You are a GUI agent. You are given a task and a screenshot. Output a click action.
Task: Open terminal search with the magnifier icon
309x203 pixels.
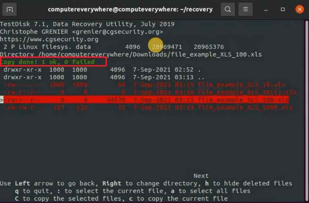click(228, 9)
